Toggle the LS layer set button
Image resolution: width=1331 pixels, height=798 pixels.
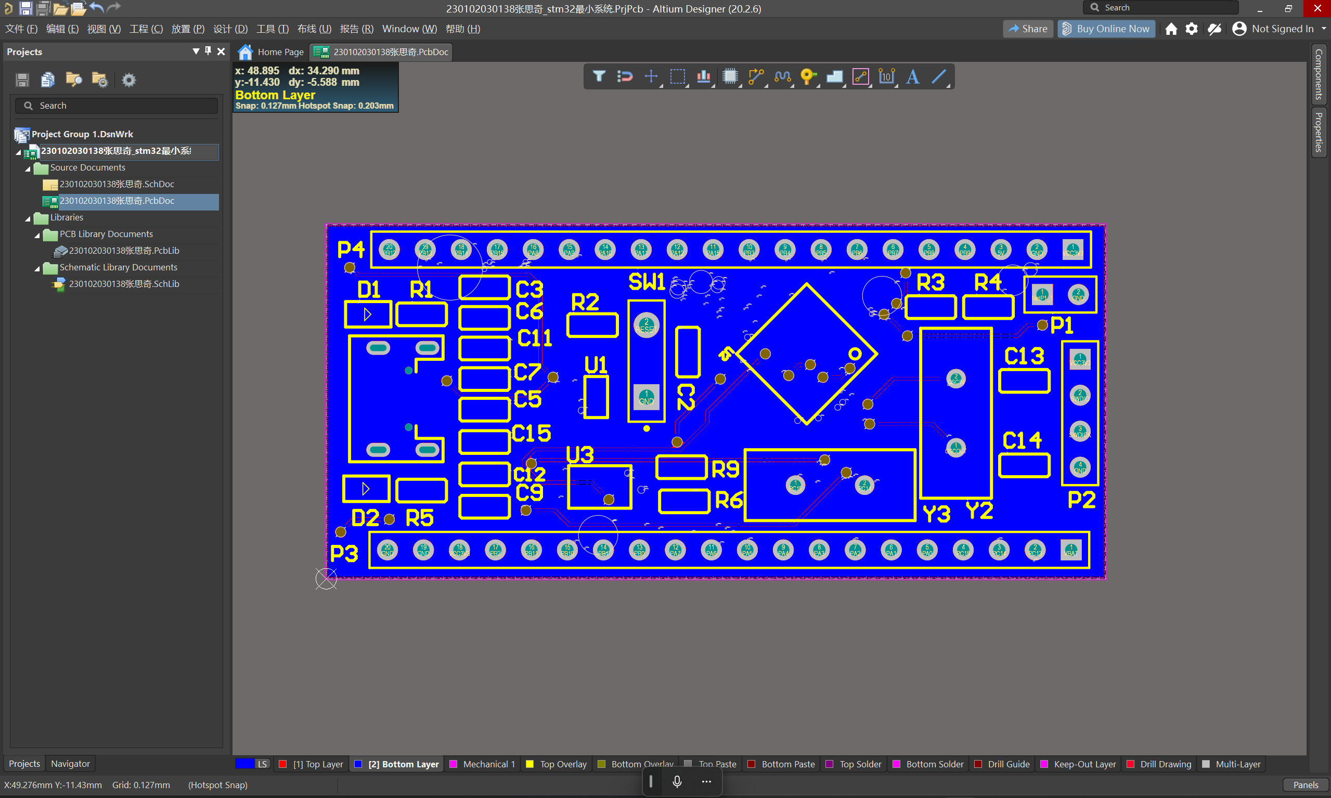click(262, 764)
